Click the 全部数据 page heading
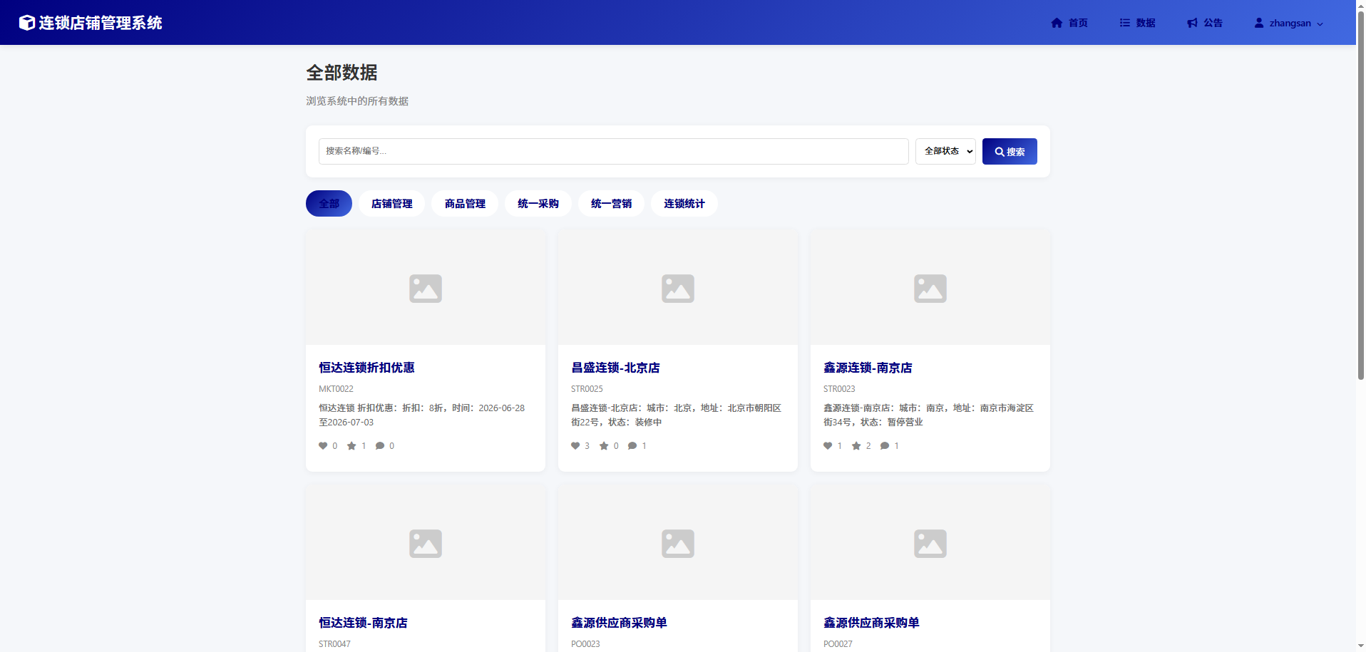 341,73
